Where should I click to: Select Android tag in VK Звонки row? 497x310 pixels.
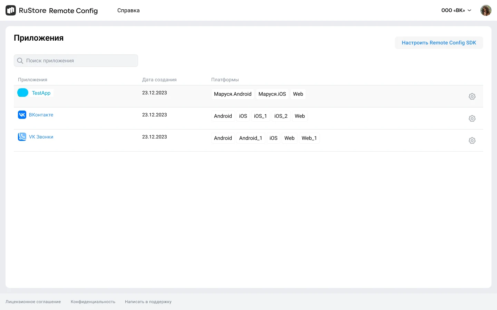(223, 138)
